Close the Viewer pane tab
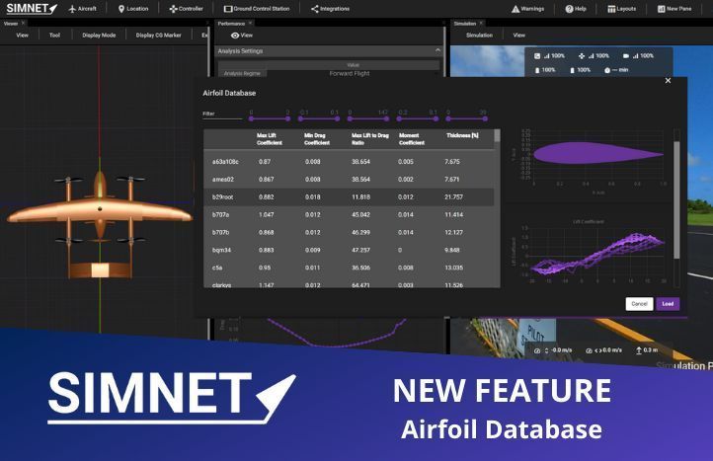The height and width of the screenshot is (461, 713). pos(23,23)
